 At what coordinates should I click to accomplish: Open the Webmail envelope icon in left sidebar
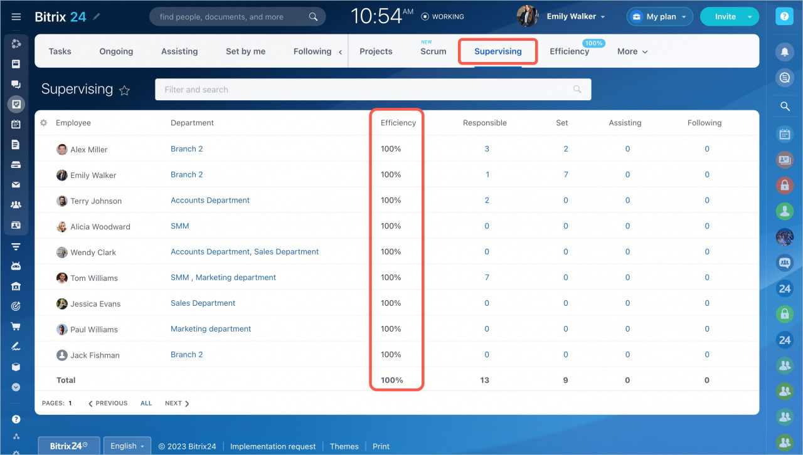click(16, 185)
